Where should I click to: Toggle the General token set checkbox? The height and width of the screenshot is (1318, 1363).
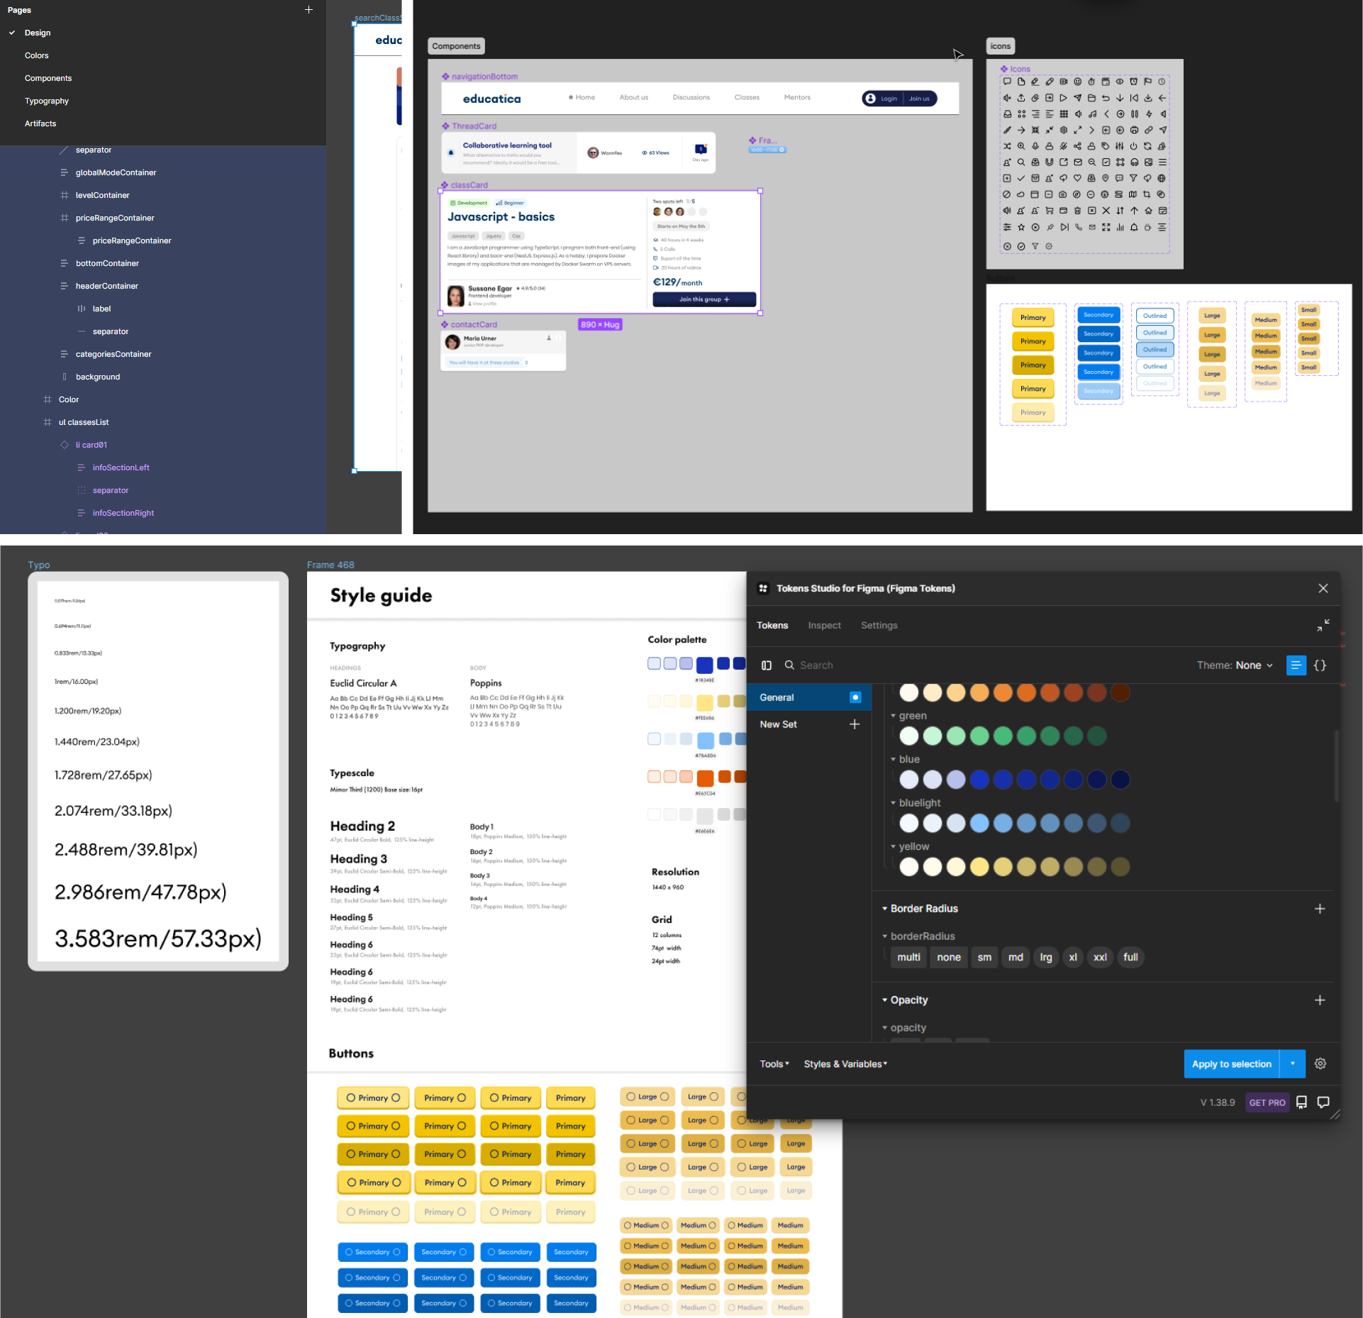point(855,697)
